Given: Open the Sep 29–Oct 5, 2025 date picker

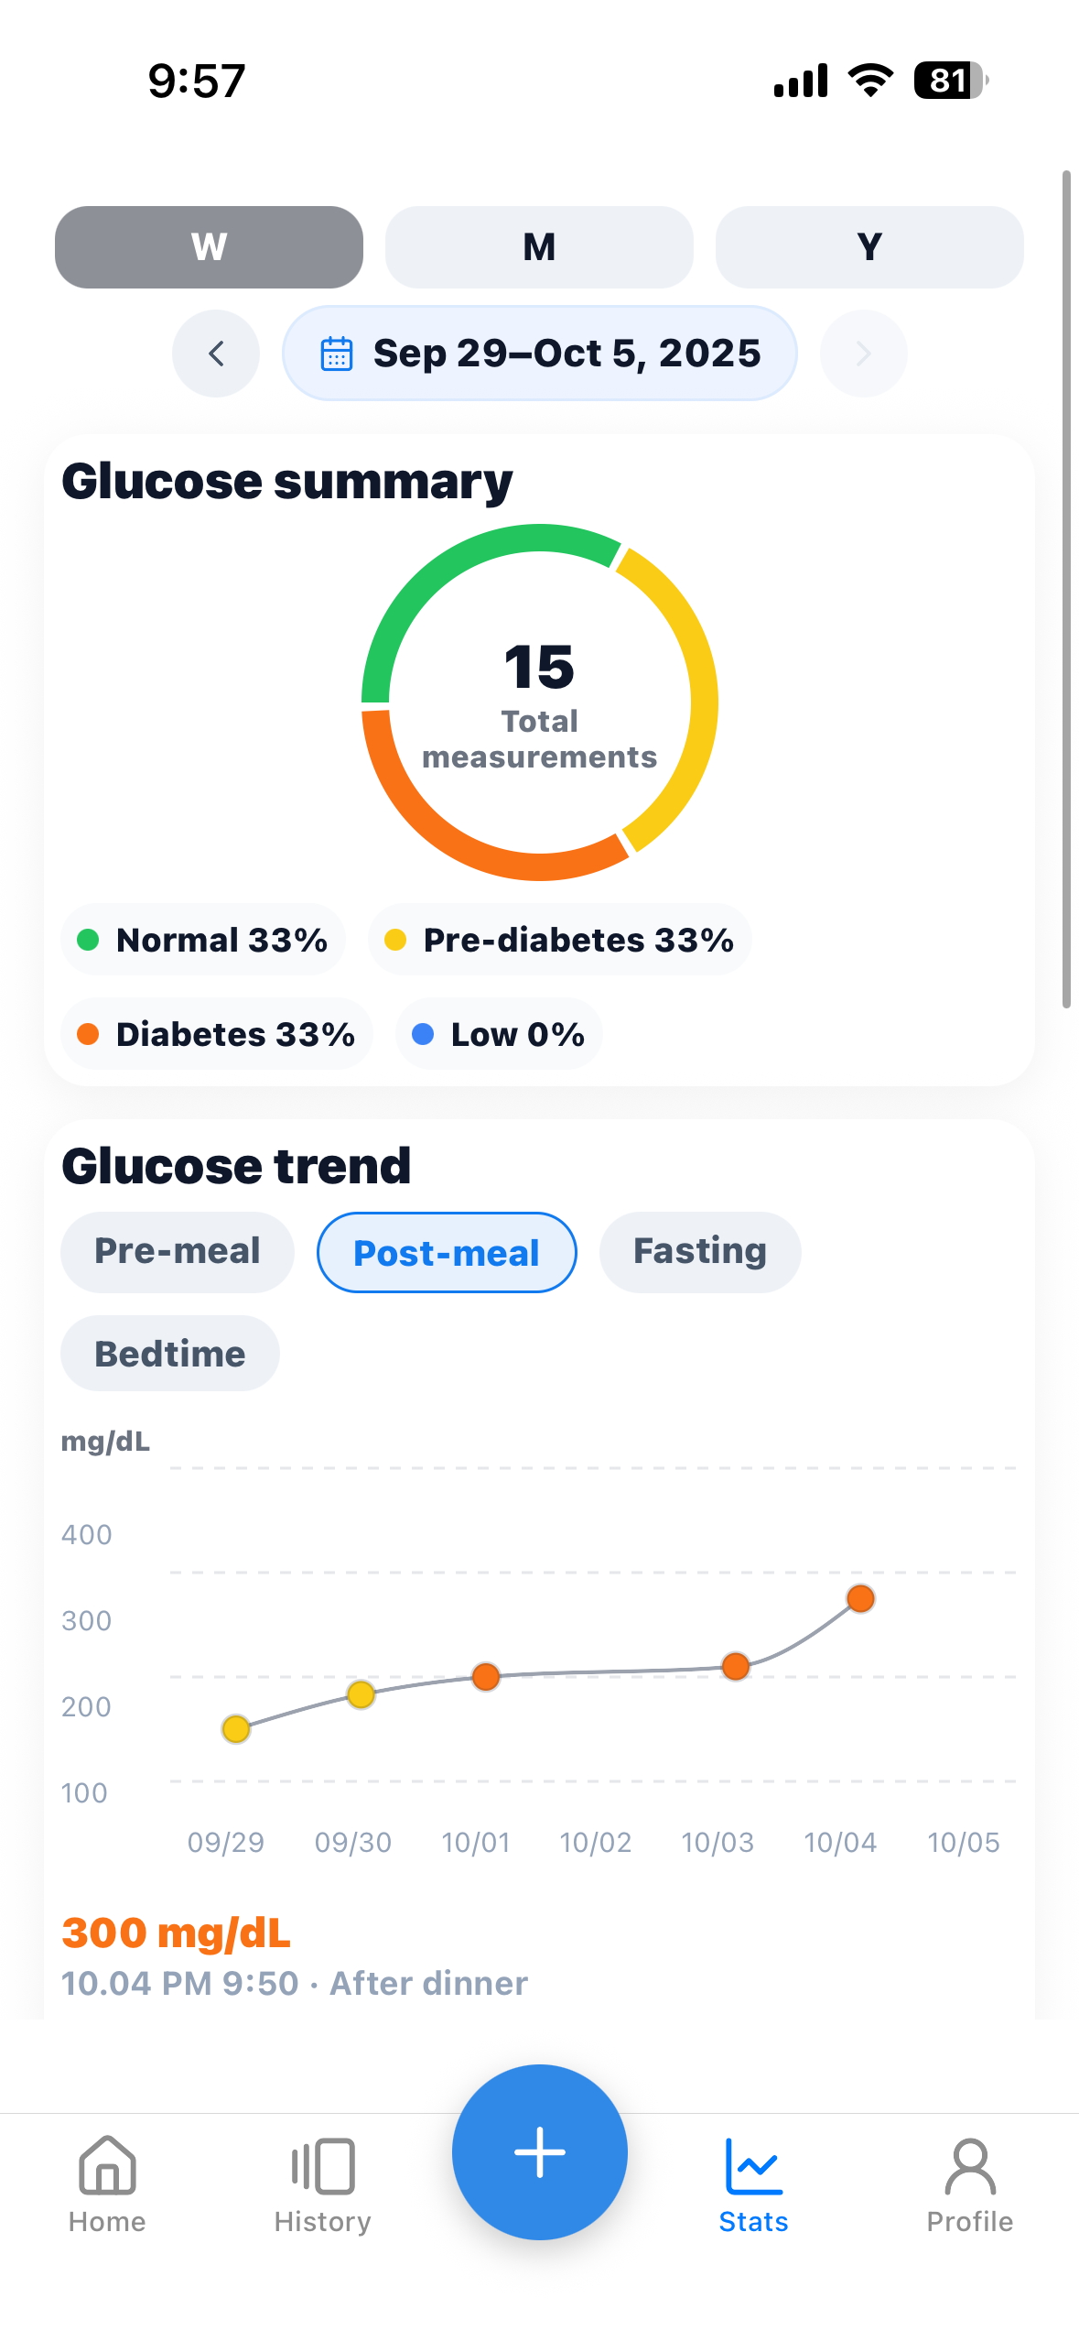Looking at the screenshot, I should click(x=540, y=354).
